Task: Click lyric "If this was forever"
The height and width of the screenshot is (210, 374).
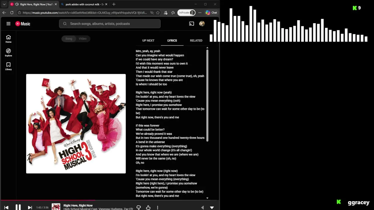Action: (148, 125)
